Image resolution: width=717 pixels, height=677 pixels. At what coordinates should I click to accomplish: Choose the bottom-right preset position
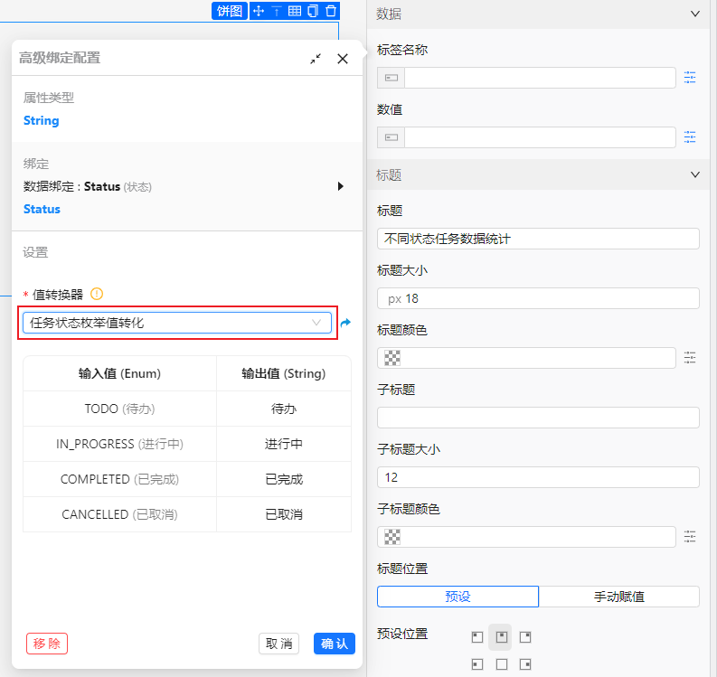pyautogui.click(x=525, y=664)
